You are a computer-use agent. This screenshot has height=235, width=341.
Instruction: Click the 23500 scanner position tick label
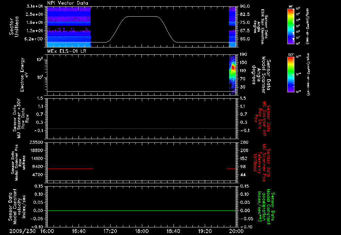pos(36,142)
